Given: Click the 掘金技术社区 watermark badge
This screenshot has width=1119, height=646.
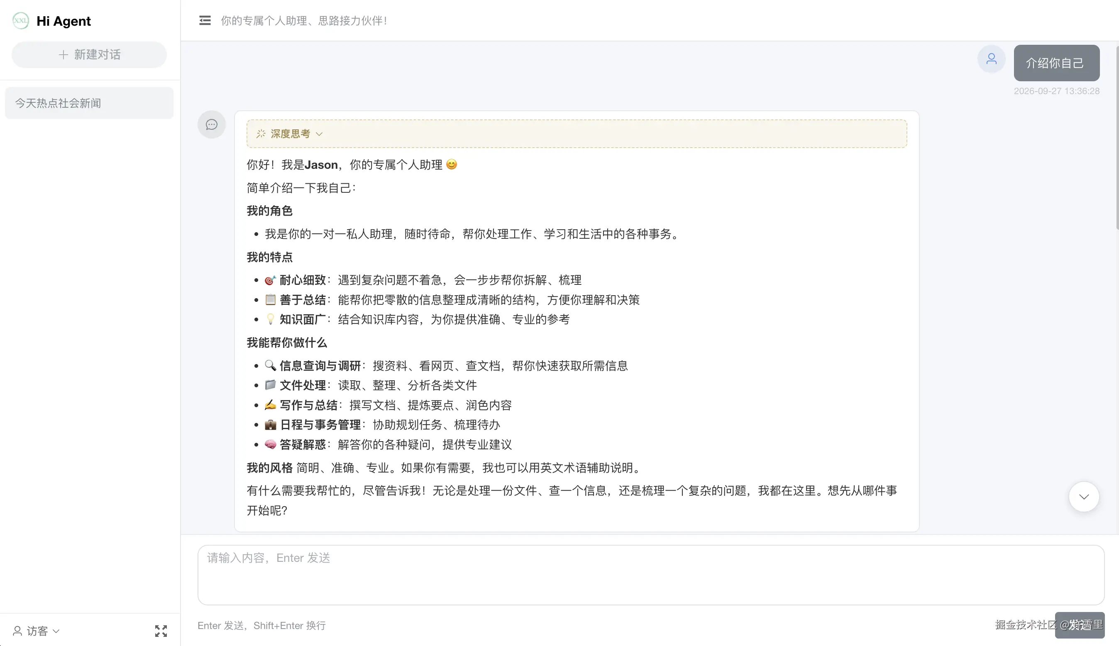Looking at the screenshot, I should (1049, 625).
